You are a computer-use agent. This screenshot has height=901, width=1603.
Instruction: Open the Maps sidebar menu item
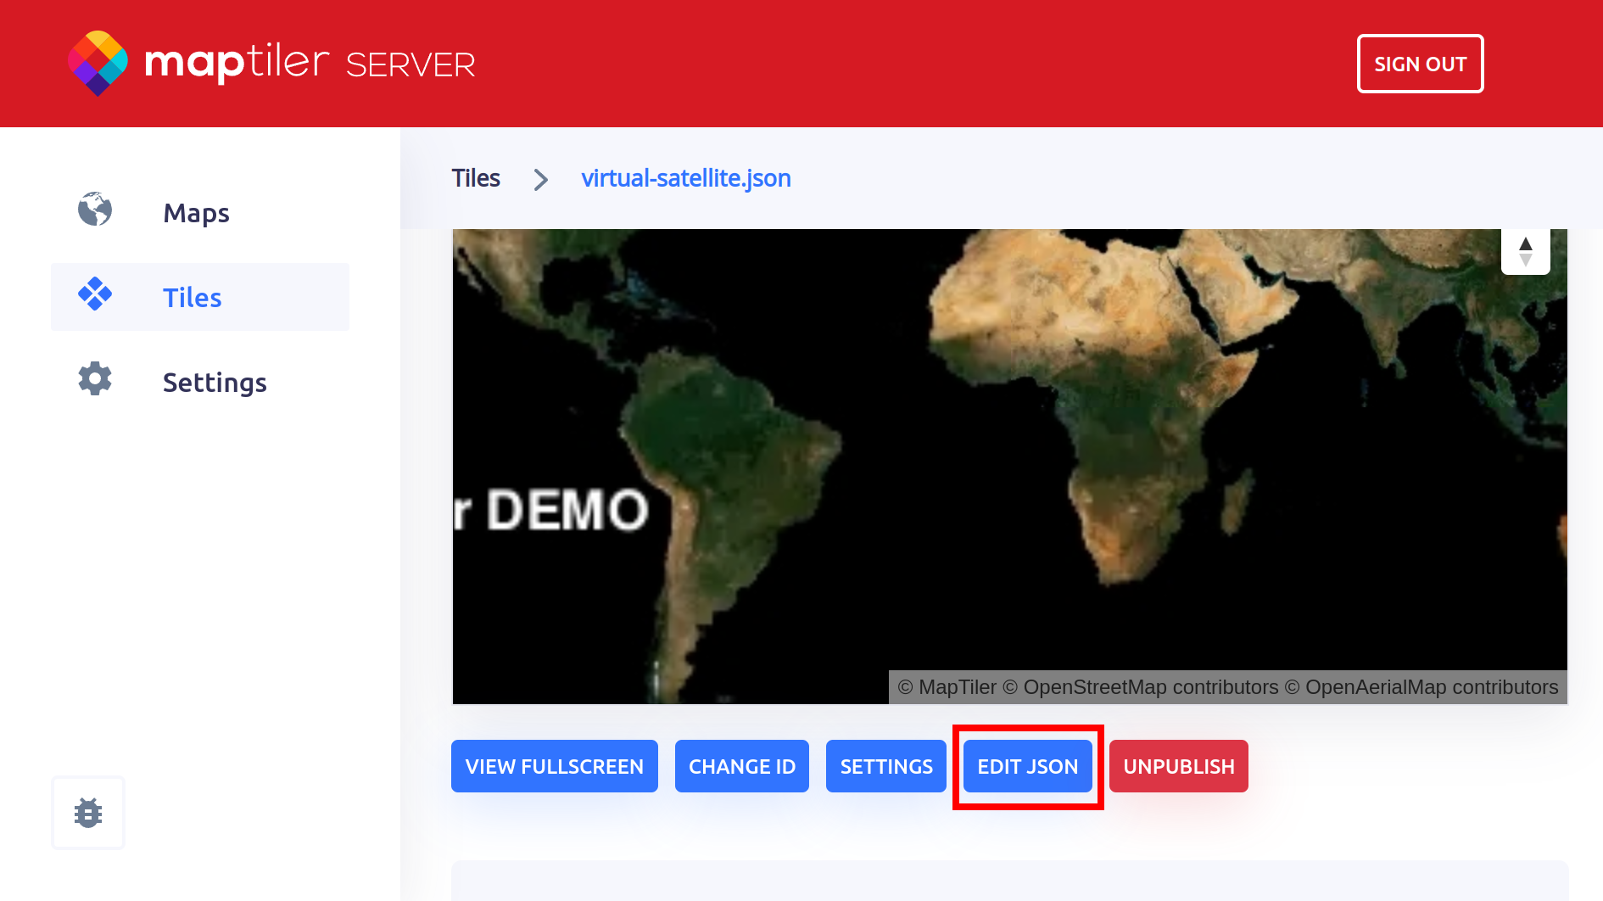pyautogui.click(x=196, y=213)
